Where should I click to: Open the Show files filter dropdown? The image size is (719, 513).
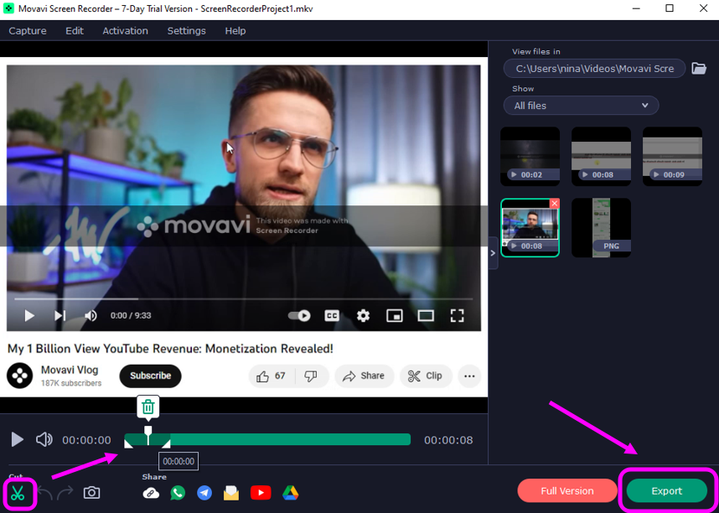click(581, 106)
